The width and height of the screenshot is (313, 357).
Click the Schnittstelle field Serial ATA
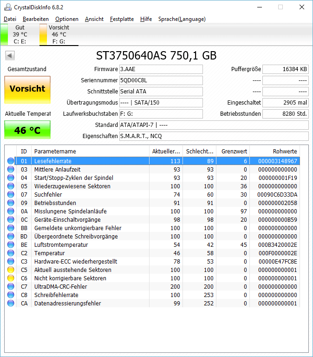[161, 92]
